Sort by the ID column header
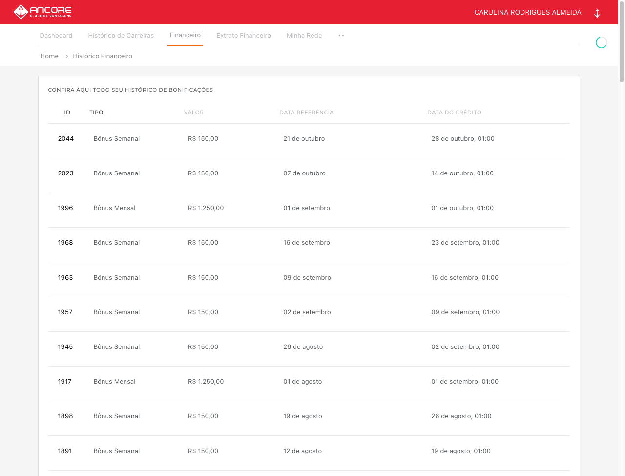Screen dimensions: 625x476 click(x=67, y=113)
